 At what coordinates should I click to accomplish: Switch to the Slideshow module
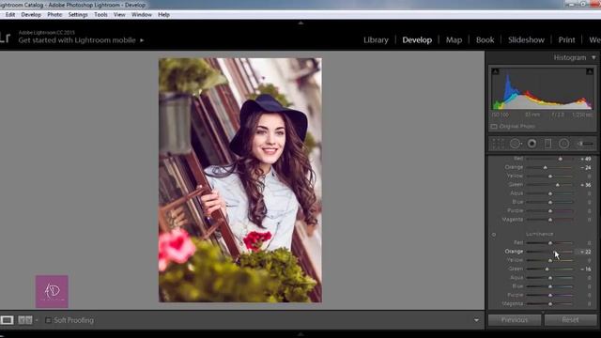point(526,39)
